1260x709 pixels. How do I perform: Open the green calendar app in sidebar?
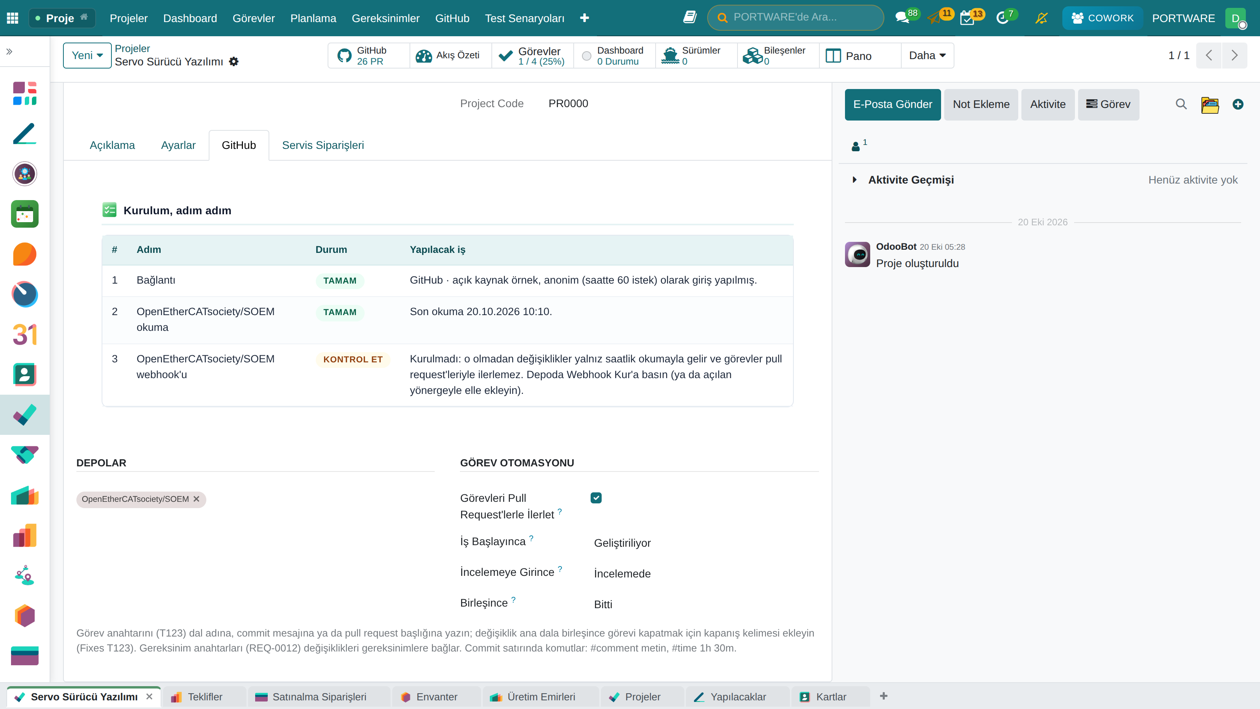click(24, 214)
